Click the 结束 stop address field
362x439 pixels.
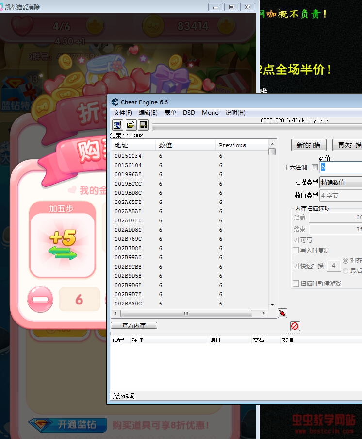click(335, 229)
